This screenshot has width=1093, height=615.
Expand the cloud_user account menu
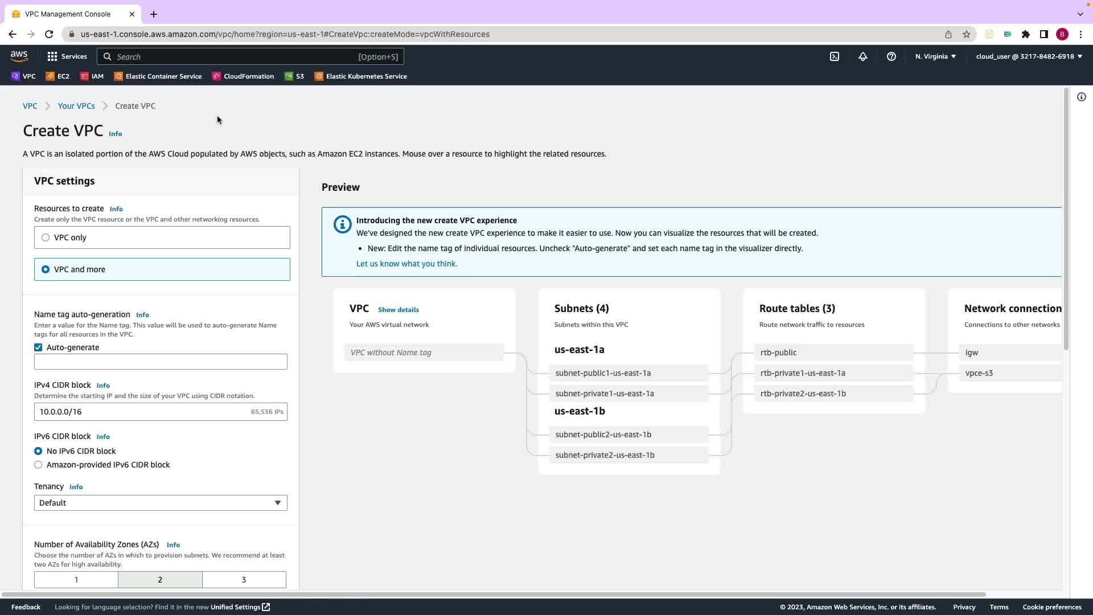pyautogui.click(x=1029, y=56)
